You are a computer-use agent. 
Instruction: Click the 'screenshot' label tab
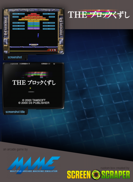[x=15, y=57]
